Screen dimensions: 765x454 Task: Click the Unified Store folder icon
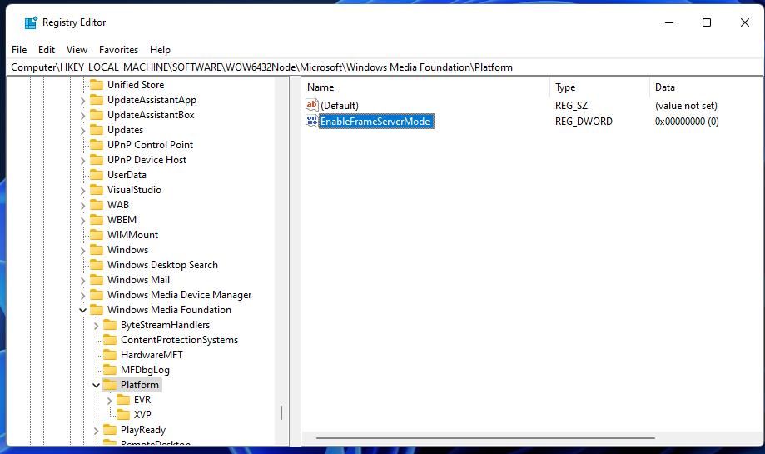[x=97, y=84]
